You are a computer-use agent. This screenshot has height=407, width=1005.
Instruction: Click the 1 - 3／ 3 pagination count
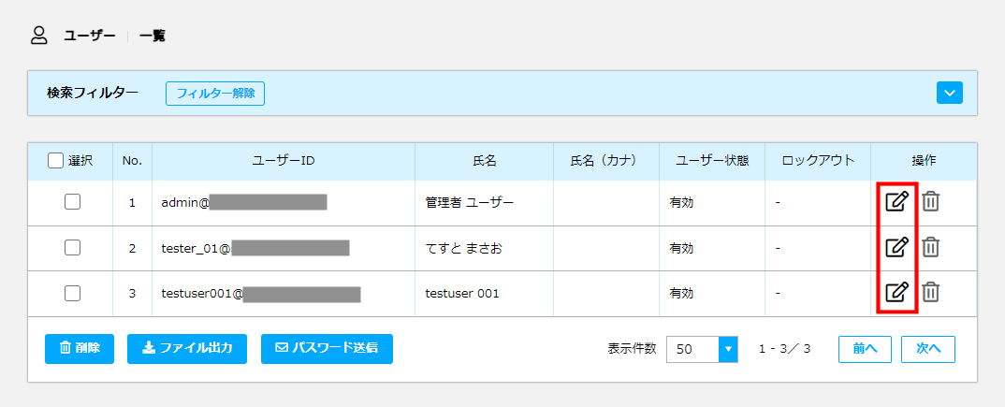click(x=785, y=349)
